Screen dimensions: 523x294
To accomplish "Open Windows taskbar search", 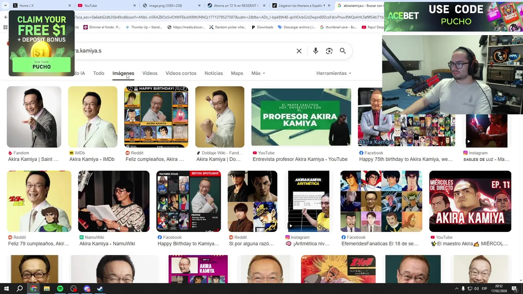I will (20, 289).
